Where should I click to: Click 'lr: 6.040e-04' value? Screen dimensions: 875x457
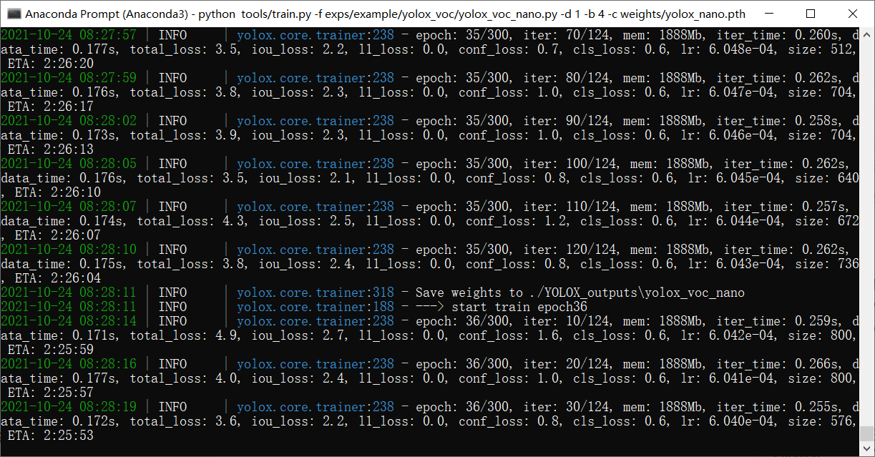click(x=727, y=421)
